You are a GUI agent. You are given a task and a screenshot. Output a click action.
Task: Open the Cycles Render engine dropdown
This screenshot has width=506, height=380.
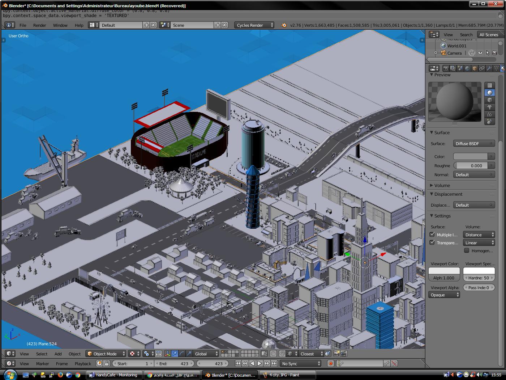(x=254, y=25)
